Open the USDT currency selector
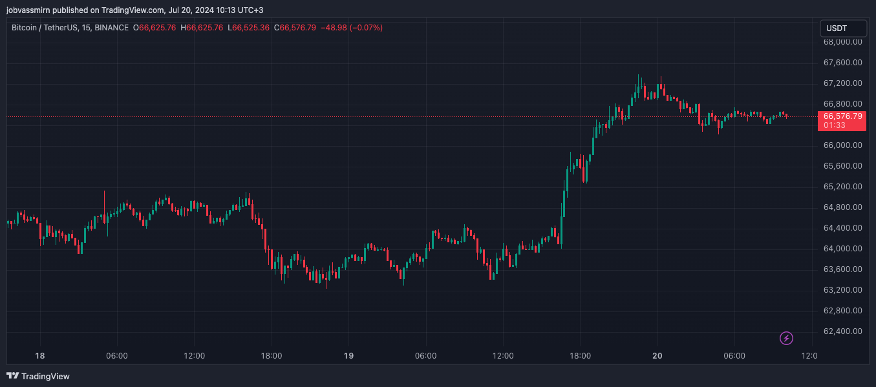Image resolution: width=876 pixels, height=387 pixels. tap(842, 28)
